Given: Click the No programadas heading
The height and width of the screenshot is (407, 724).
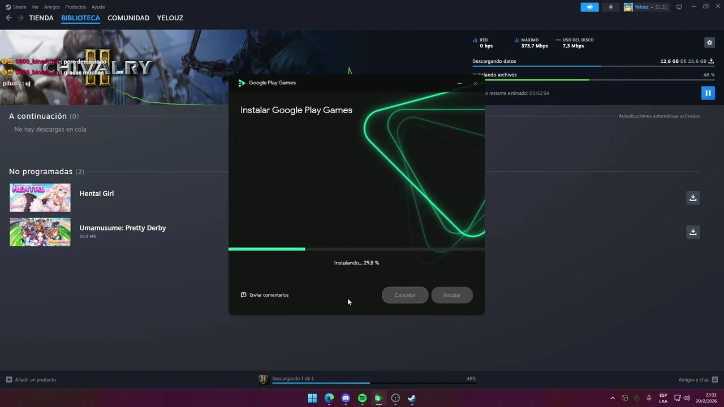Looking at the screenshot, I should point(46,171).
